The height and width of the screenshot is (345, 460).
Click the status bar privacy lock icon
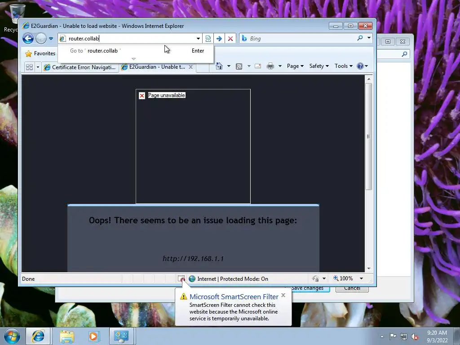point(316,279)
